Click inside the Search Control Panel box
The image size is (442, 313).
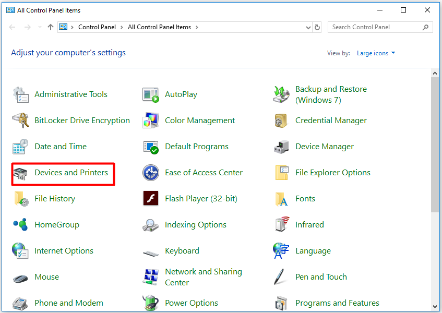click(371, 27)
